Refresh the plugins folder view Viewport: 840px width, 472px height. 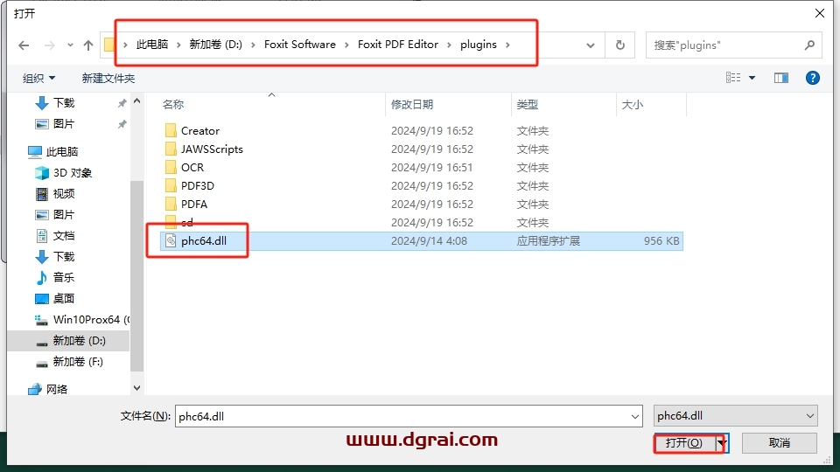619,45
